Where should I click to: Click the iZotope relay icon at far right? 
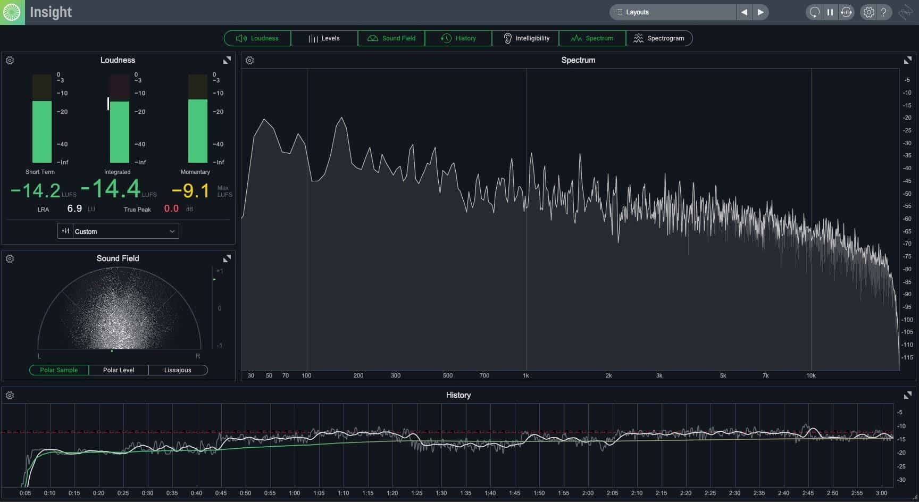[x=906, y=12]
